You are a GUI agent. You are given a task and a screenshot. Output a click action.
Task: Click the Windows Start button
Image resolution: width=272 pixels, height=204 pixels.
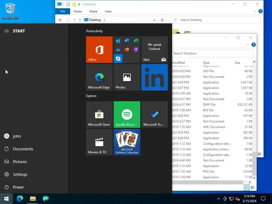[x=6, y=199]
